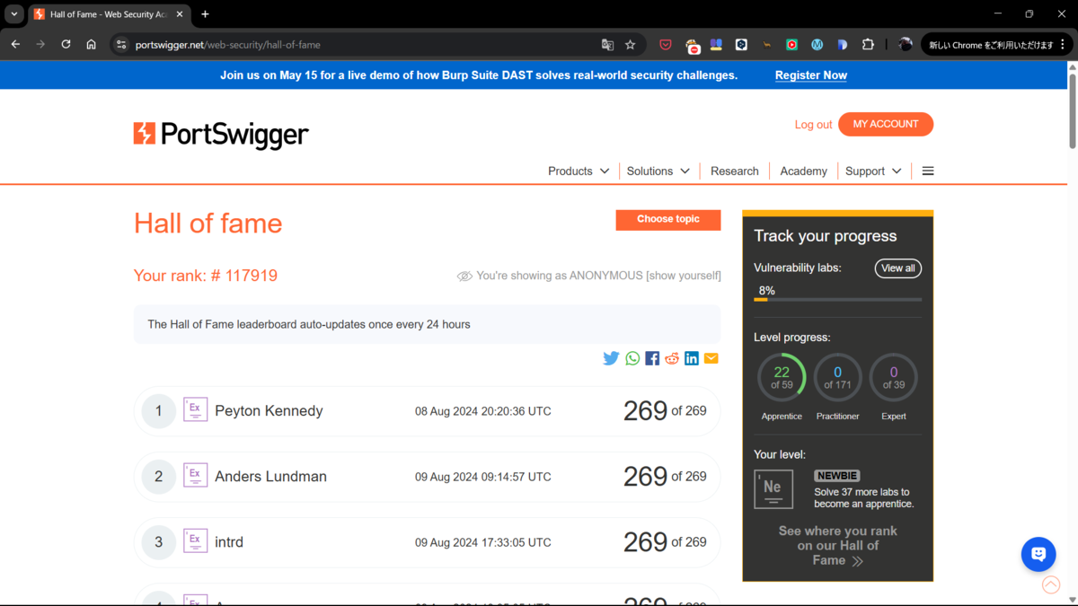
Task: Click View all vulnerability labs button
Action: pos(898,268)
